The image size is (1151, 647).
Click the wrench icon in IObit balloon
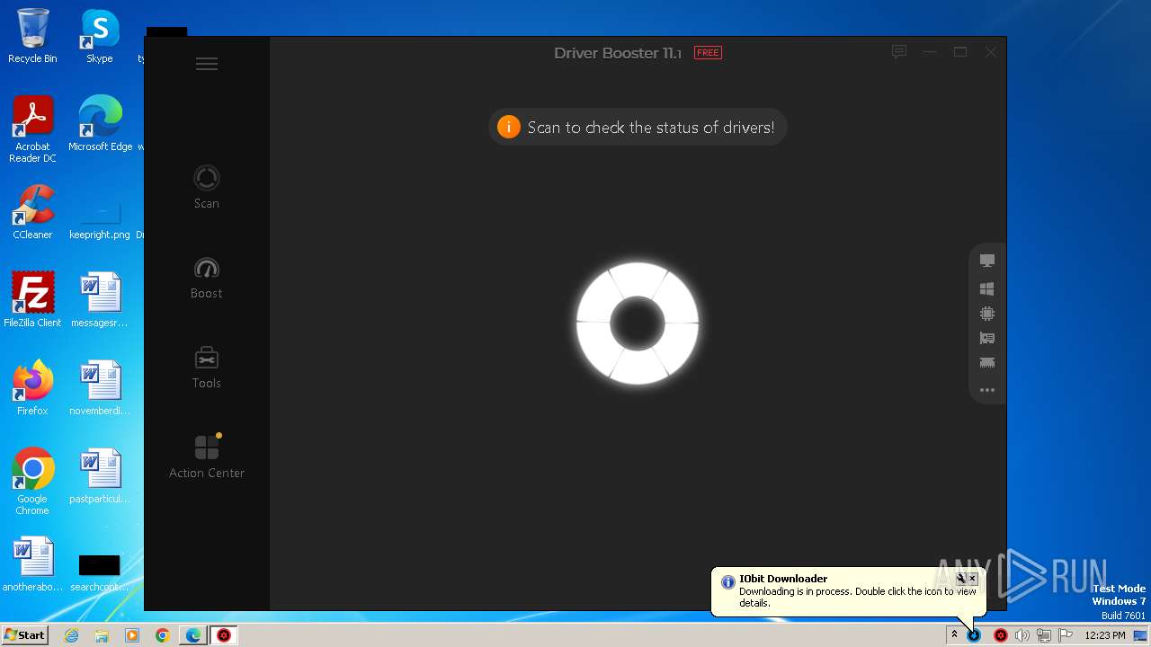click(x=960, y=579)
